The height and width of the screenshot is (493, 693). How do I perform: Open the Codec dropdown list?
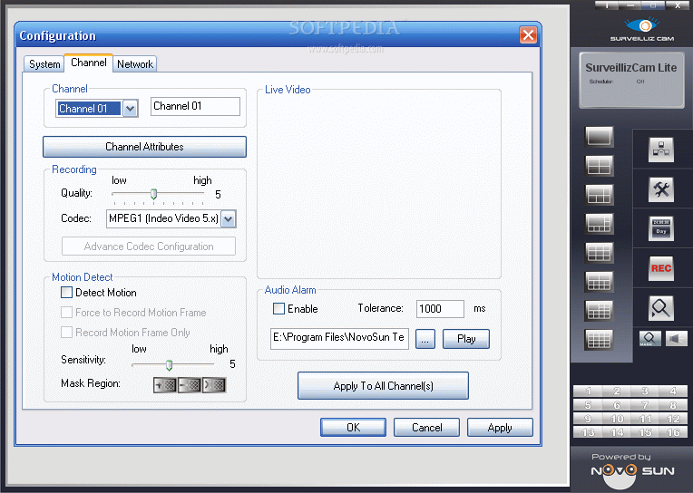pyautogui.click(x=228, y=218)
